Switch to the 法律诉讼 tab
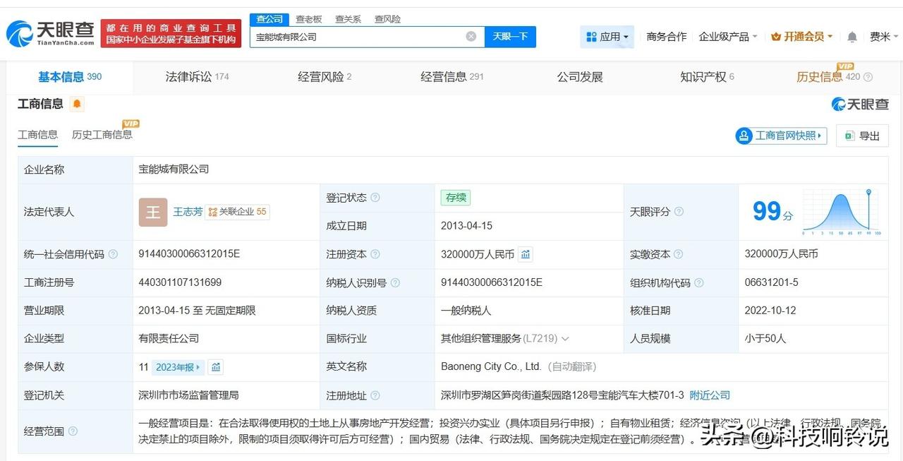The image size is (903, 461). 197,77
